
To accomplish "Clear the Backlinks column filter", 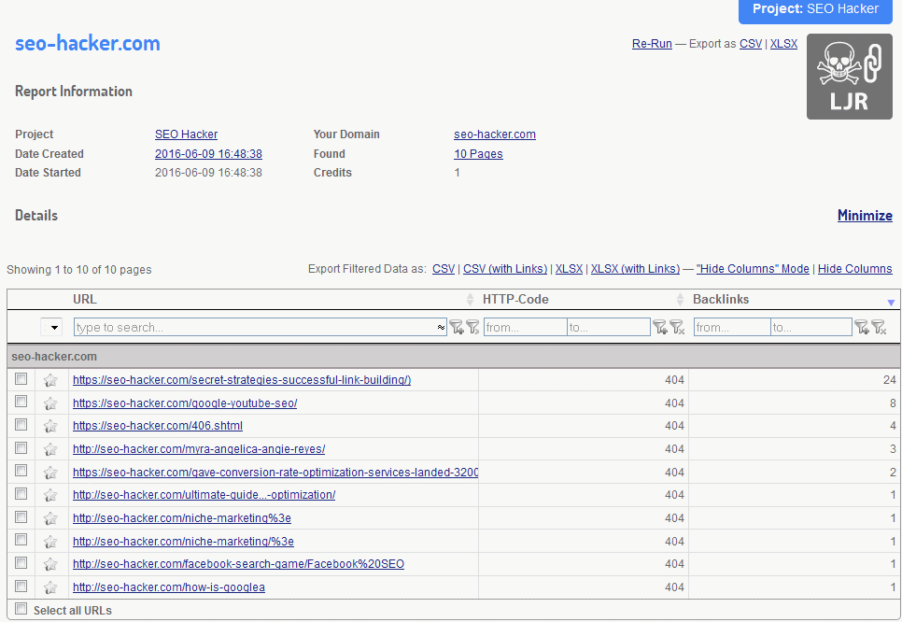I will 878,327.
